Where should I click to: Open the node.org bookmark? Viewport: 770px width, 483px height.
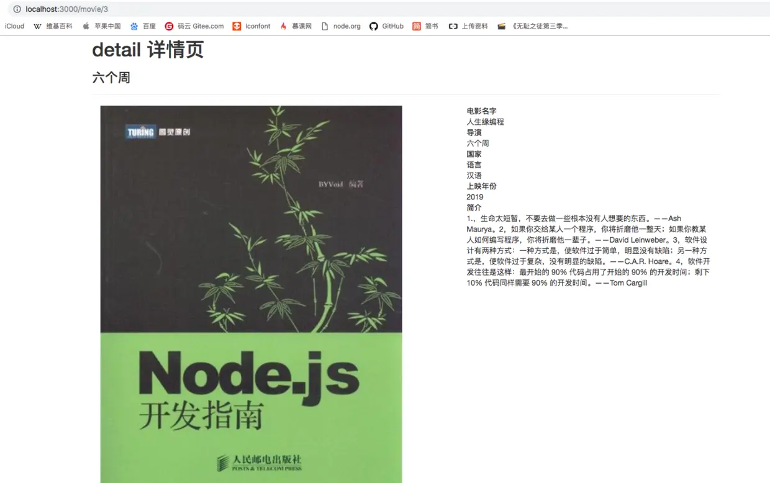point(341,26)
